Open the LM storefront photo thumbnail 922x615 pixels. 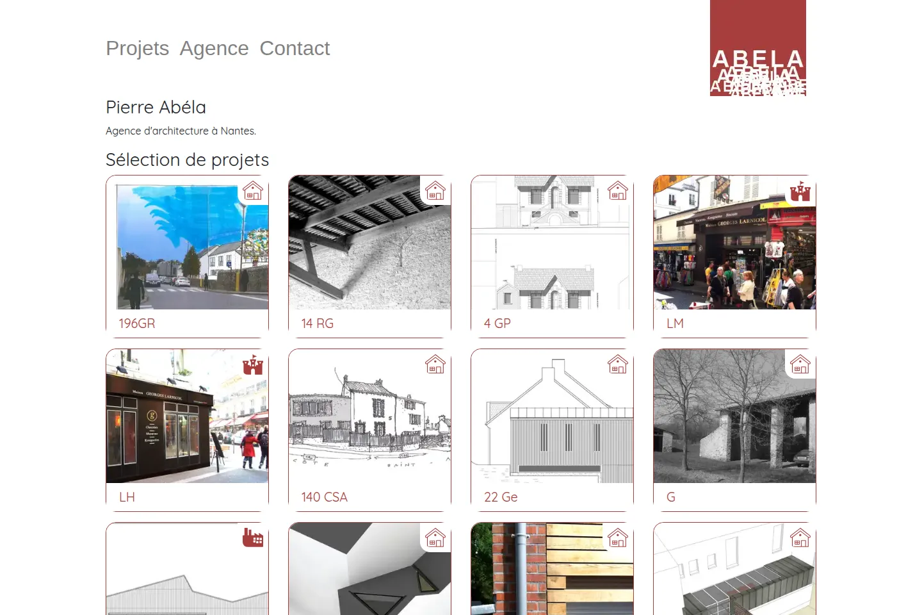[734, 243]
